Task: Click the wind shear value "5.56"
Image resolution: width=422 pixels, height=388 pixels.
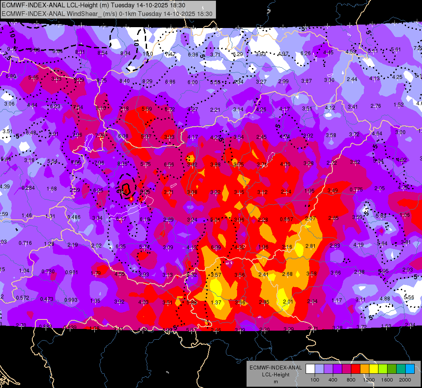Action: pyautogui.click(x=409, y=297)
